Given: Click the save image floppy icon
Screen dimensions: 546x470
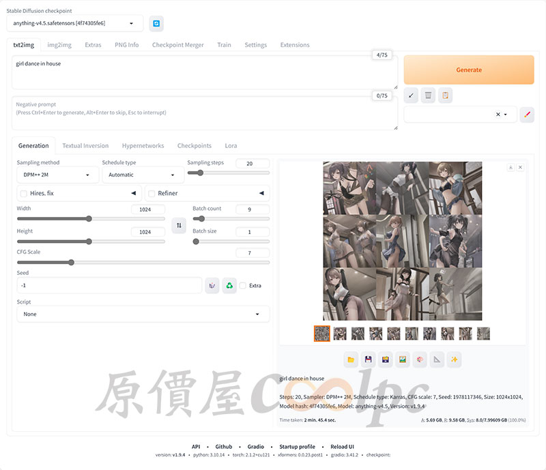Looking at the screenshot, I should 368,359.
